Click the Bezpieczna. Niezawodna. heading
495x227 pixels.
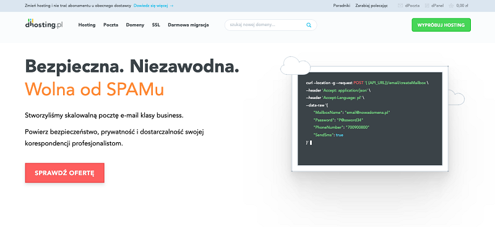(x=132, y=66)
